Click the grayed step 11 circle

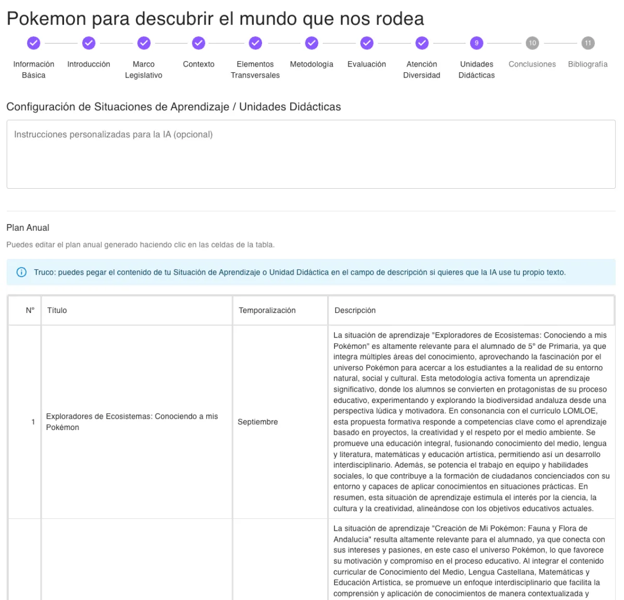coord(587,44)
